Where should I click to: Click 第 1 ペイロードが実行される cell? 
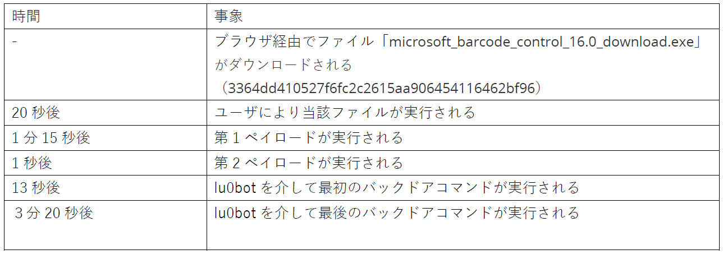click(x=463, y=137)
